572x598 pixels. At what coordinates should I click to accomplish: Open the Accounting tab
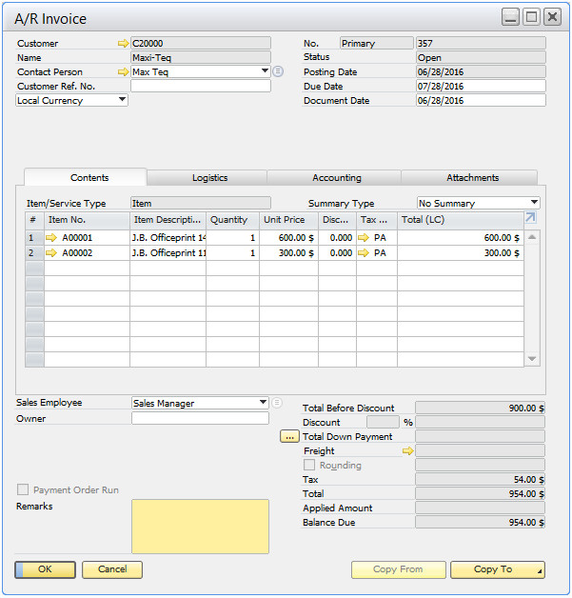(x=337, y=178)
